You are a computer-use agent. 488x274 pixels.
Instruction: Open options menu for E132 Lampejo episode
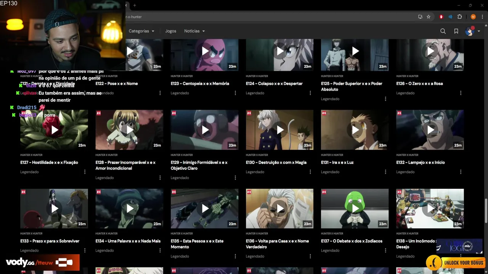click(x=461, y=172)
